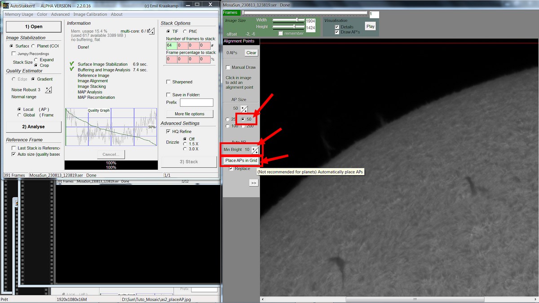Click first frame percentage field
Screen dimensions: 539x303
coord(172,59)
